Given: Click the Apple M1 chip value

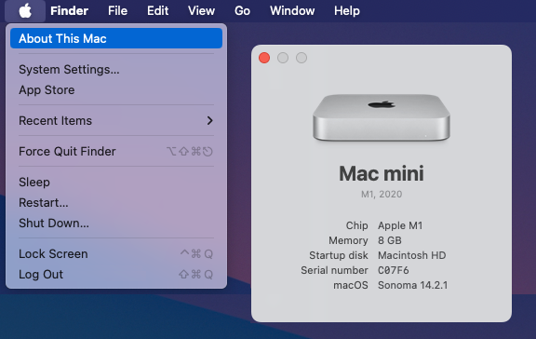Looking at the screenshot, I should pyautogui.click(x=400, y=225).
